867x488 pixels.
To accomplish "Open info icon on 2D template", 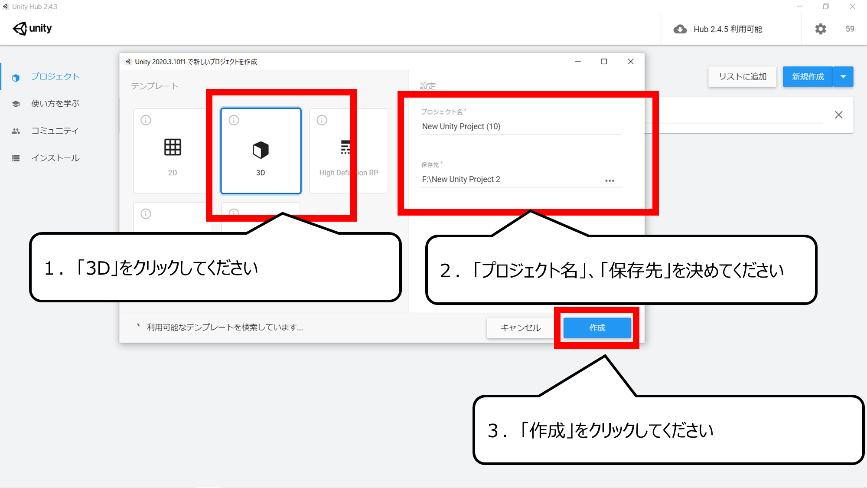I will (x=146, y=120).
